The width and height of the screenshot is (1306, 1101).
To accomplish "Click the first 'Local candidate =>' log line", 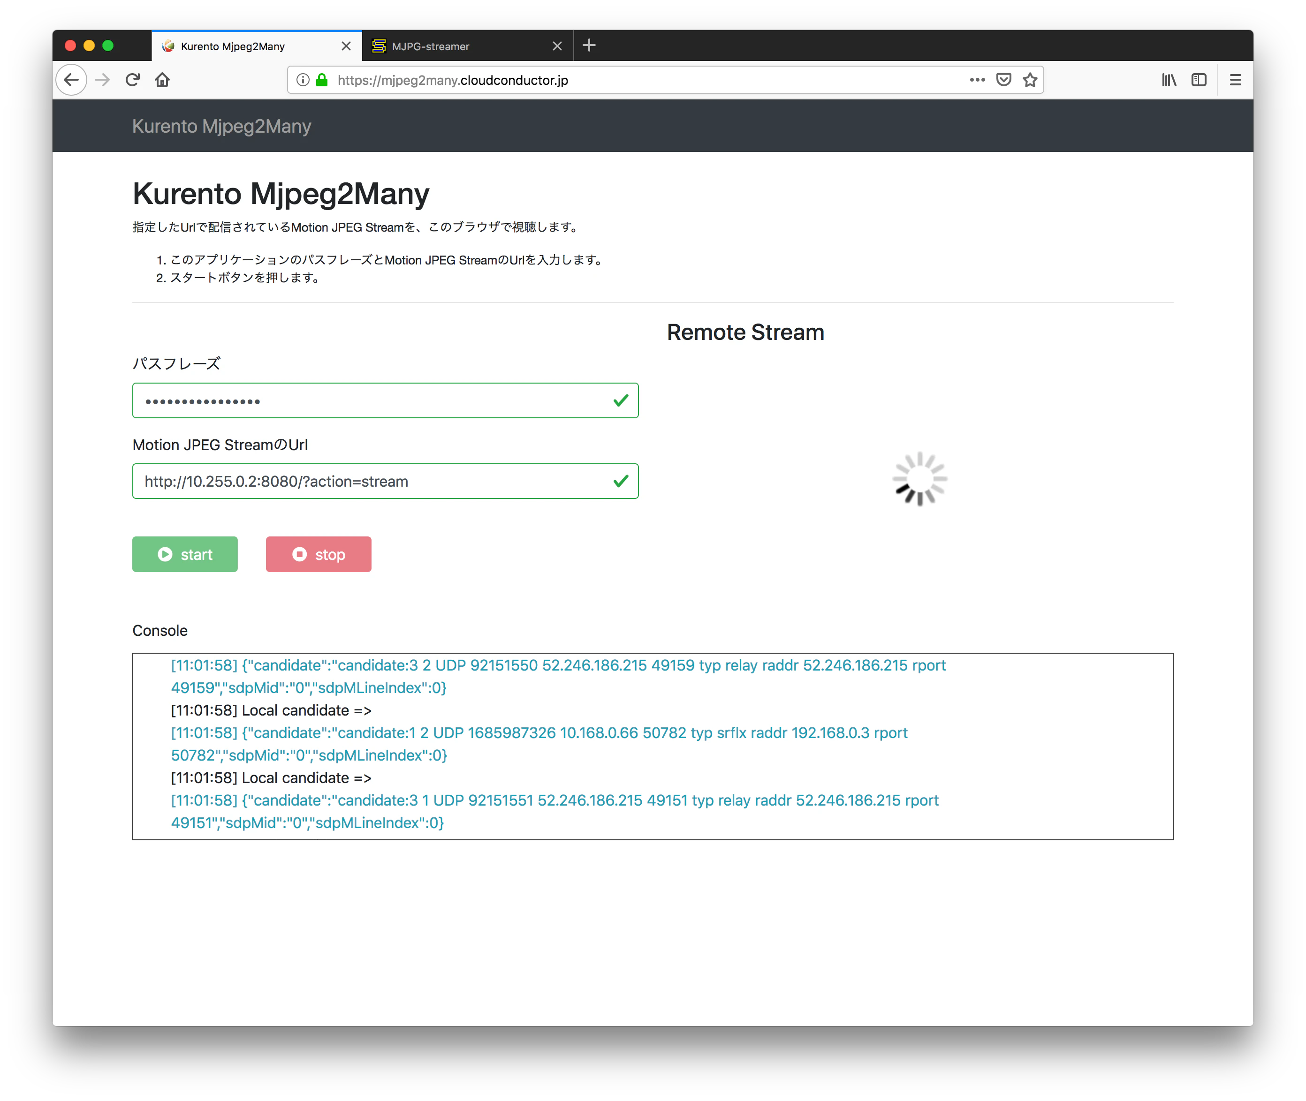I will (x=271, y=710).
